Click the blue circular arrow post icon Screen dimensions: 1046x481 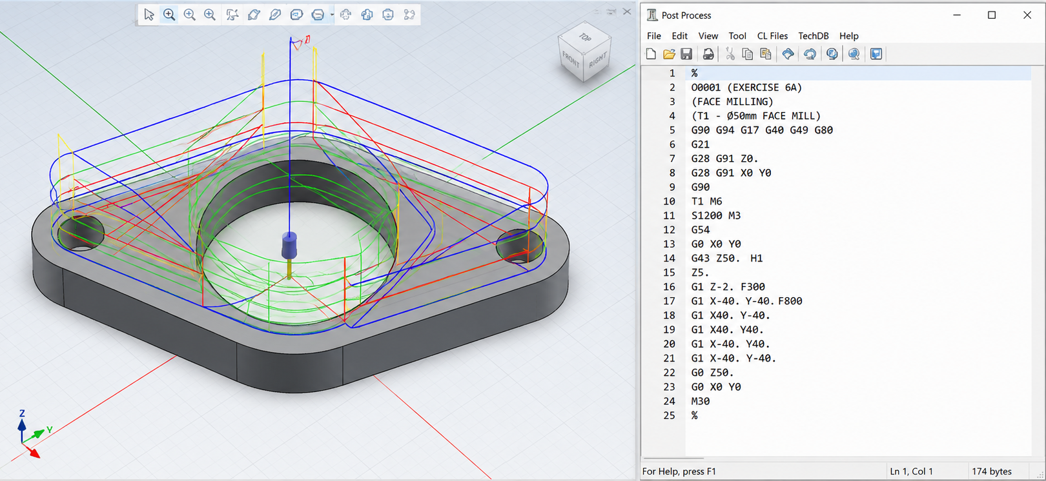tap(810, 54)
